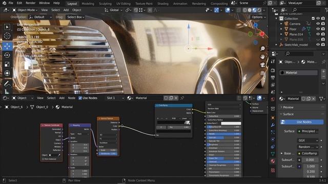Click the Subsurface 0.000 value field in Properties
Viewport: 328px width, 184px height.
click(x=311, y=160)
